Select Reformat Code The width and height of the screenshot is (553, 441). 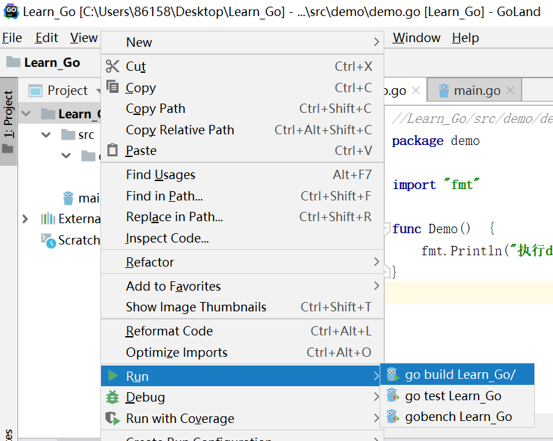click(242, 331)
